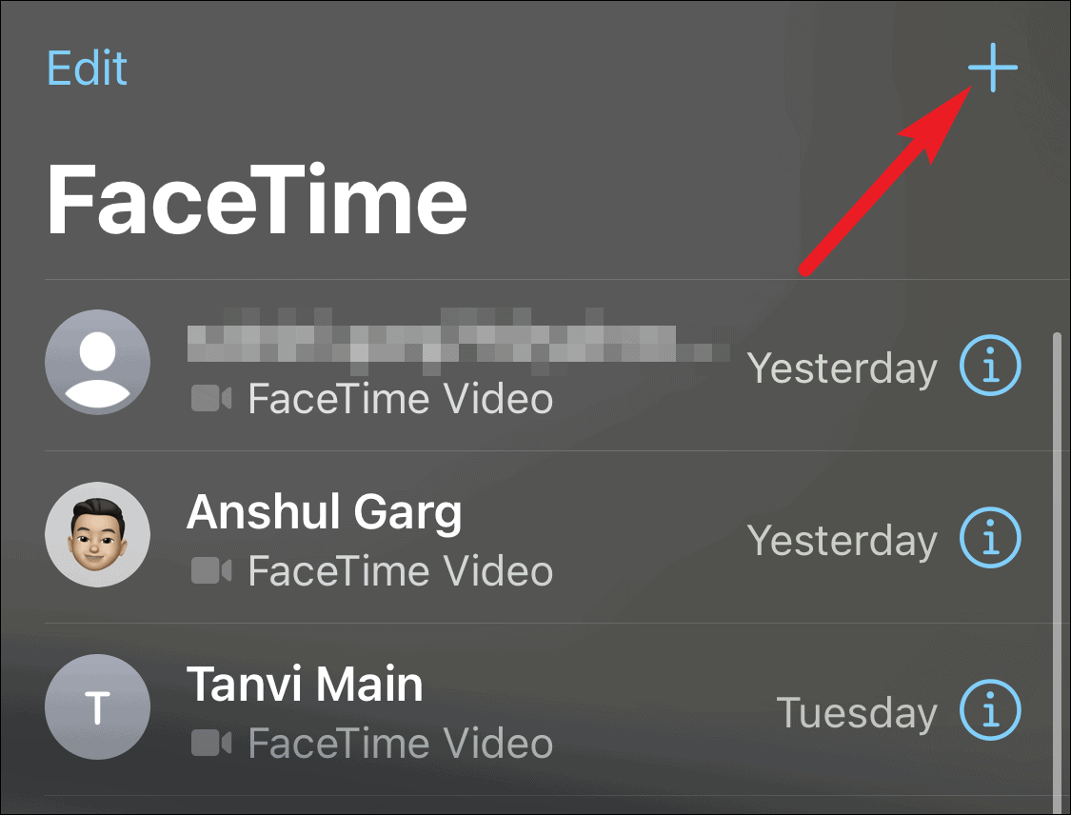1071x815 pixels.
Task: Click the video camera icon under Tanvi Main
Action: [x=211, y=743]
